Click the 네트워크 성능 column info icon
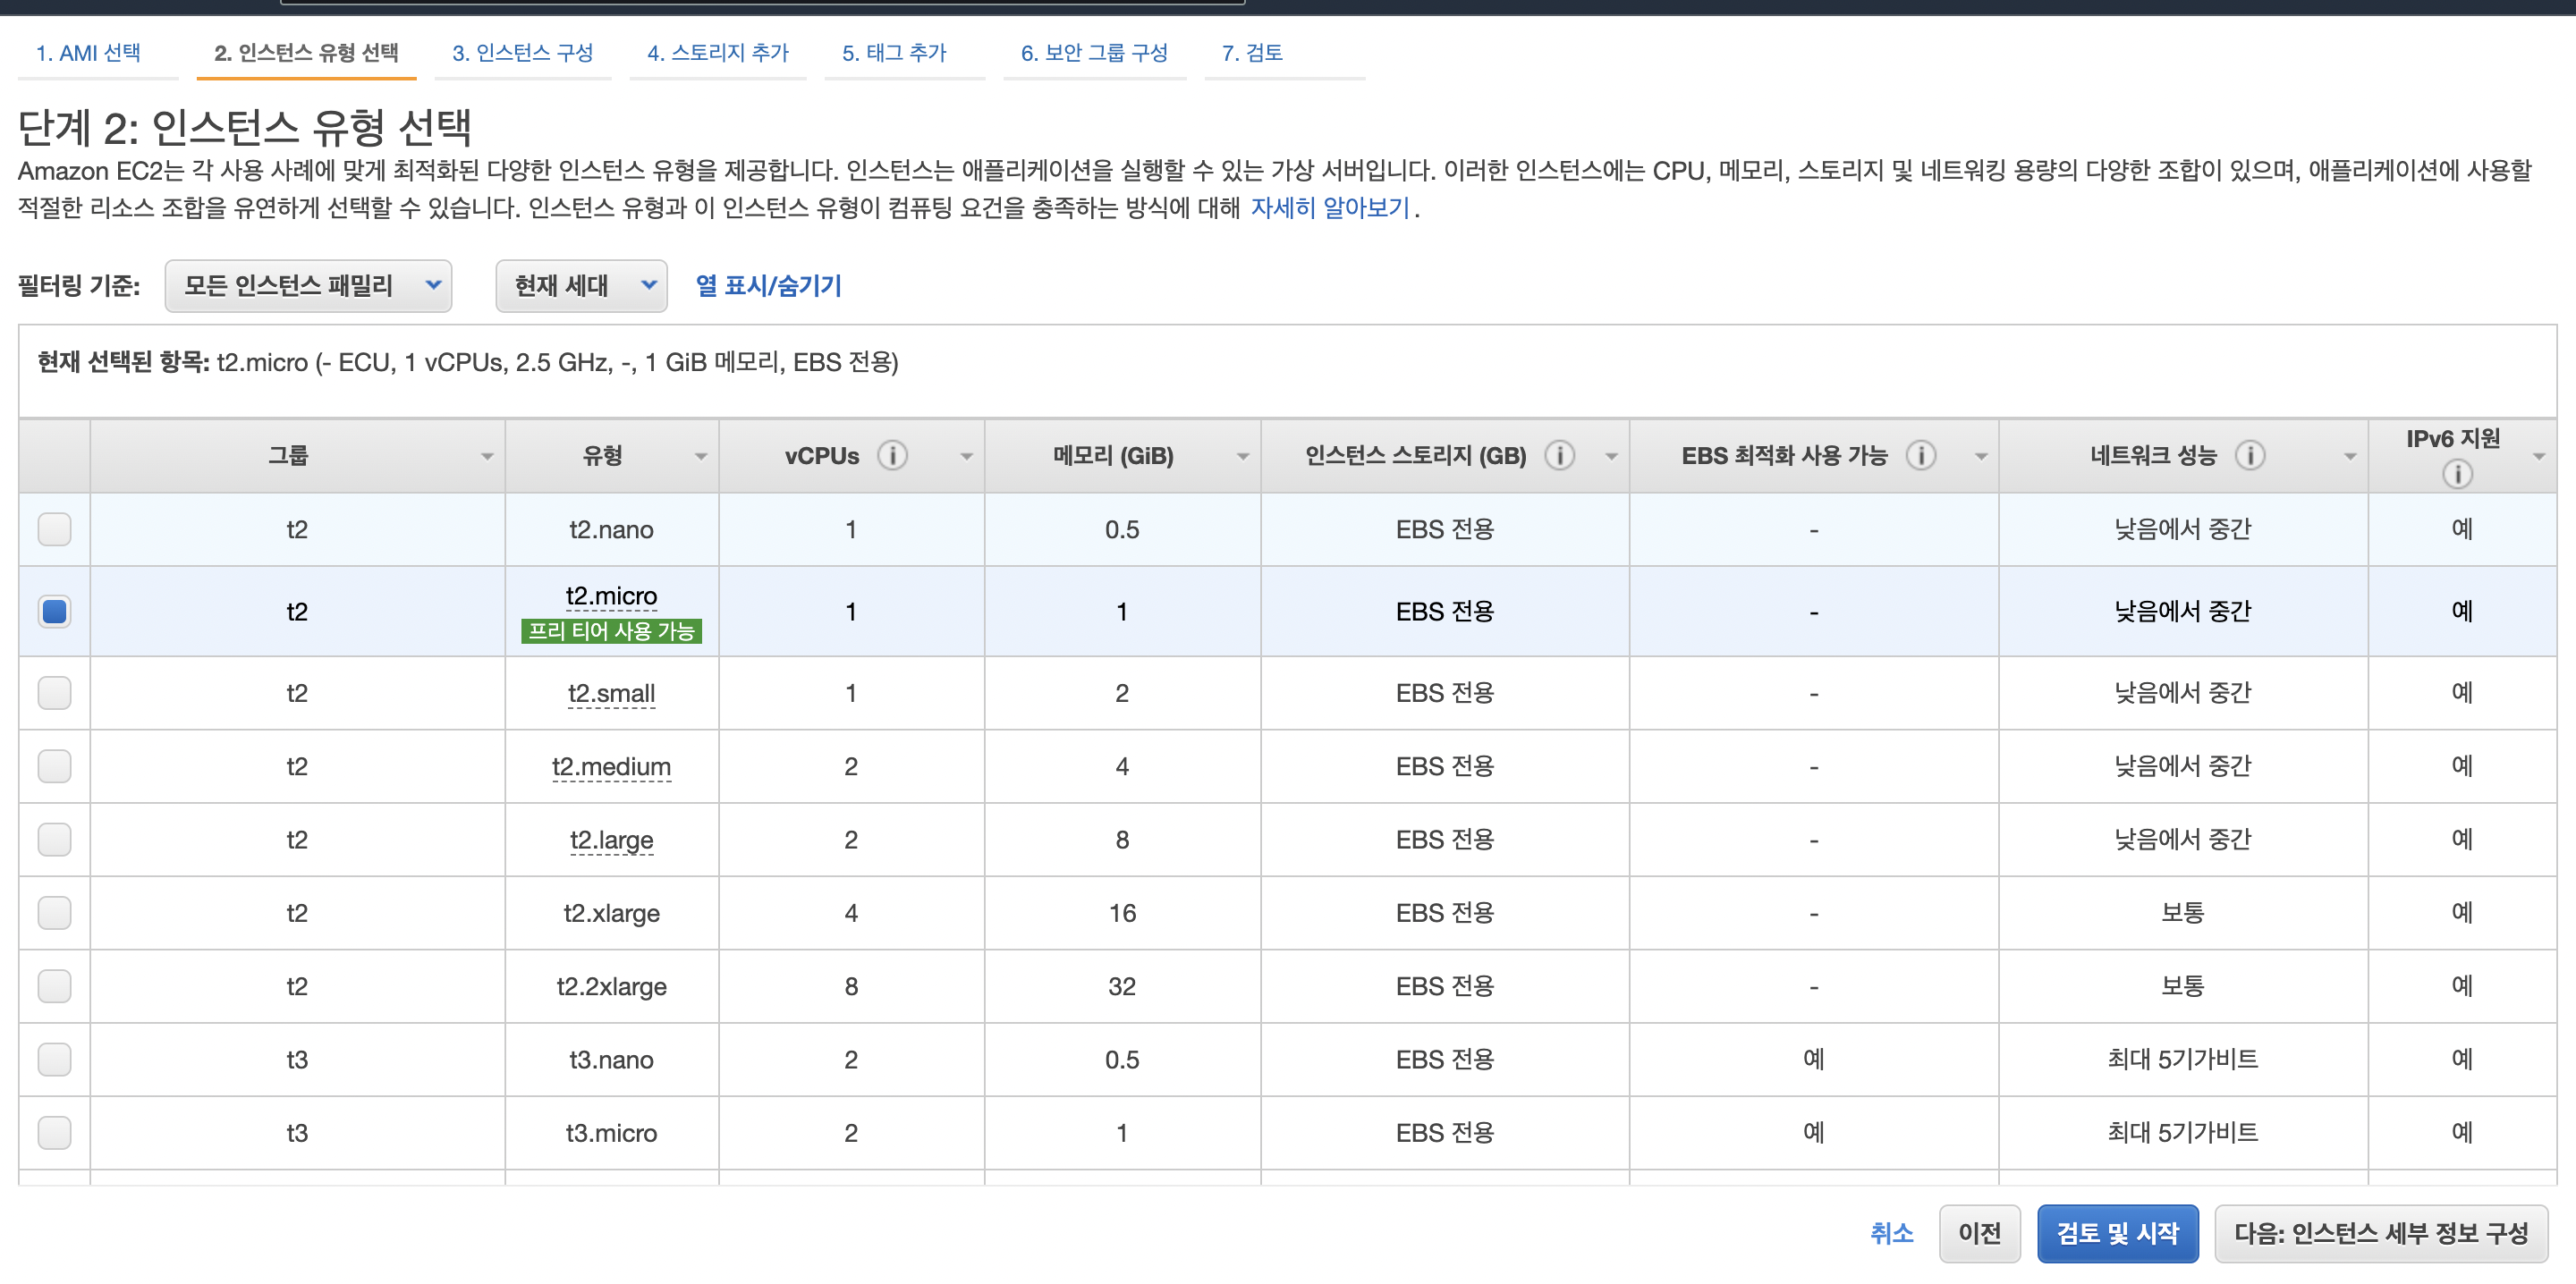Image resolution: width=2576 pixels, height=1284 pixels. pyautogui.click(x=2249, y=456)
